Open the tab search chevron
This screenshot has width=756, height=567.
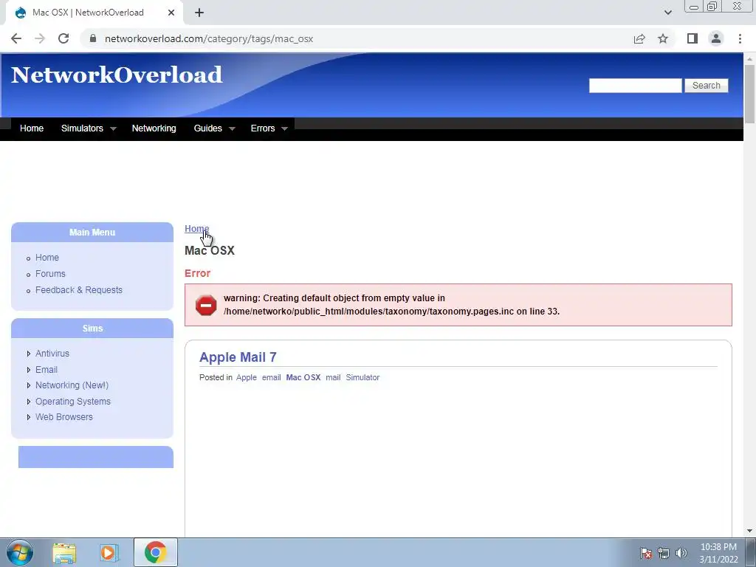click(x=667, y=13)
